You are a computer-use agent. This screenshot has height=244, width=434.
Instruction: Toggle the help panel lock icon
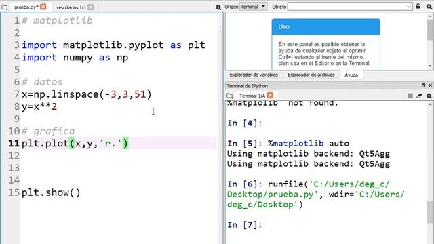click(418, 6)
